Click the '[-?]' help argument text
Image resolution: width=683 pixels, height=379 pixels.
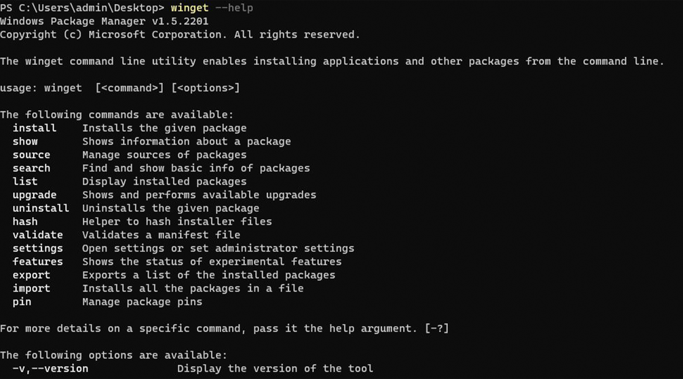[437, 329]
